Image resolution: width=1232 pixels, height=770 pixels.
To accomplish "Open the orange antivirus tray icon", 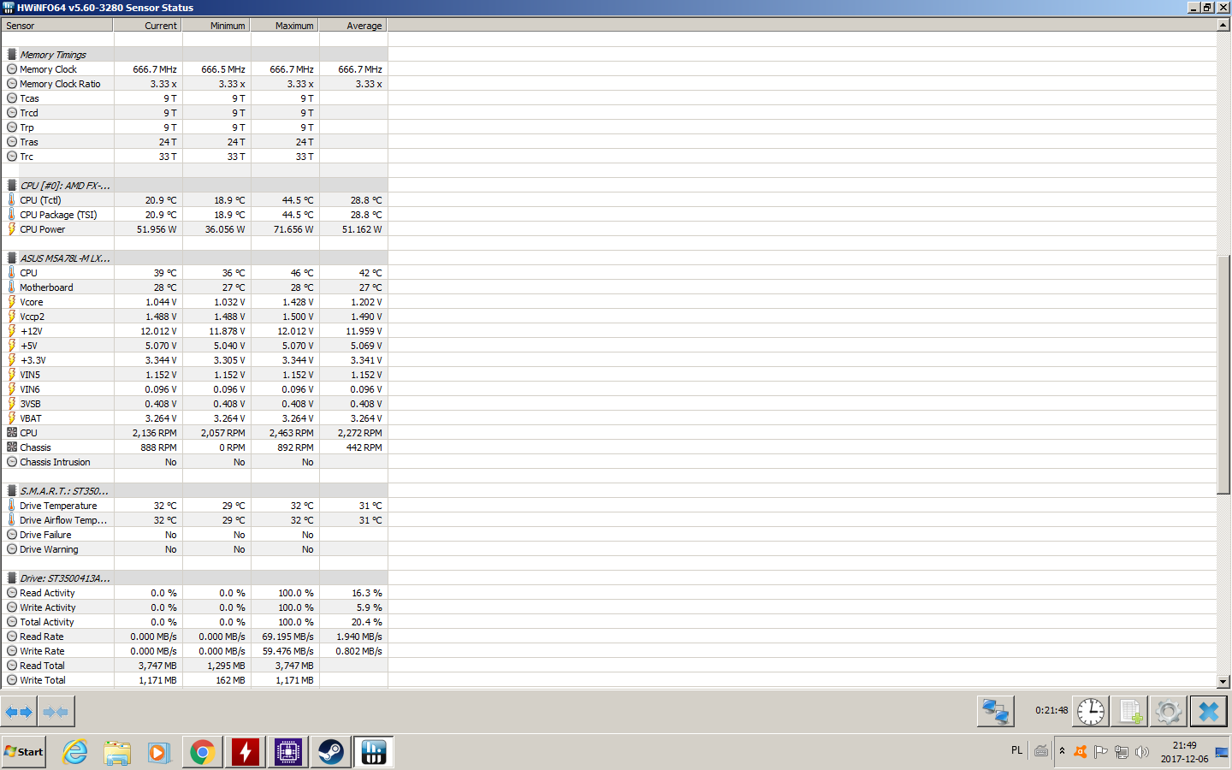I will point(1081,751).
